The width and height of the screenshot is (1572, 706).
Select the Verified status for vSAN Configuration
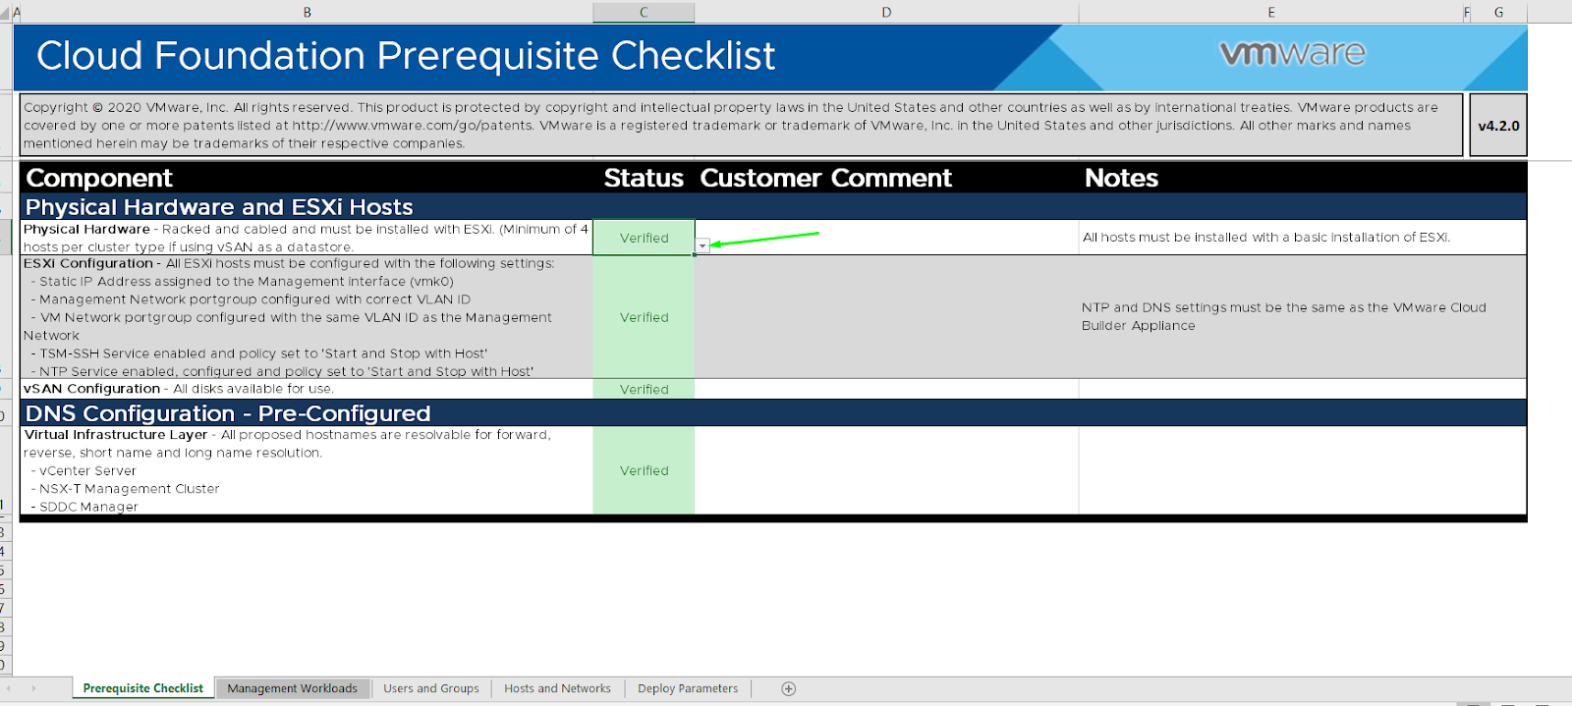(644, 389)
